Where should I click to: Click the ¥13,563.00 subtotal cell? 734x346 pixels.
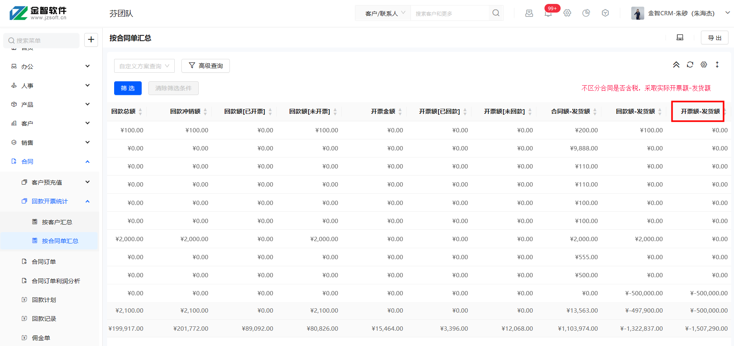[x=582, y=311]
